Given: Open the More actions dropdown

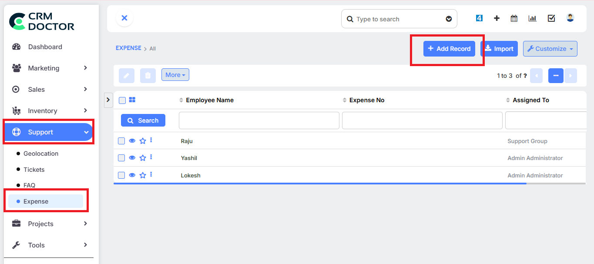Looking at the screenshot, I should click(x=175, y=74).
